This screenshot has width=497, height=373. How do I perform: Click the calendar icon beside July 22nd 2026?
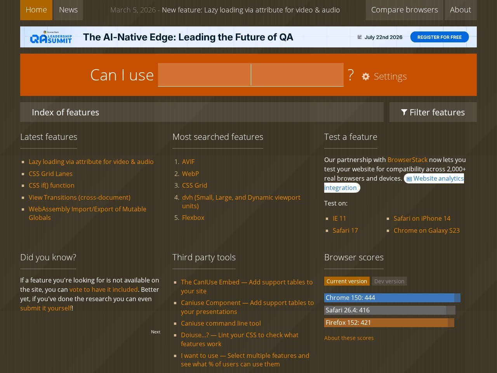[x=360, y=37]
